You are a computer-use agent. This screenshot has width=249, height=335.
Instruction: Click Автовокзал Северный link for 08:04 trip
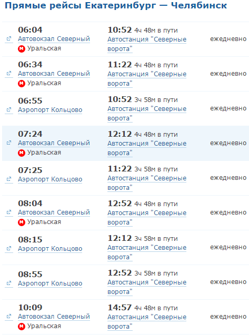54,212
